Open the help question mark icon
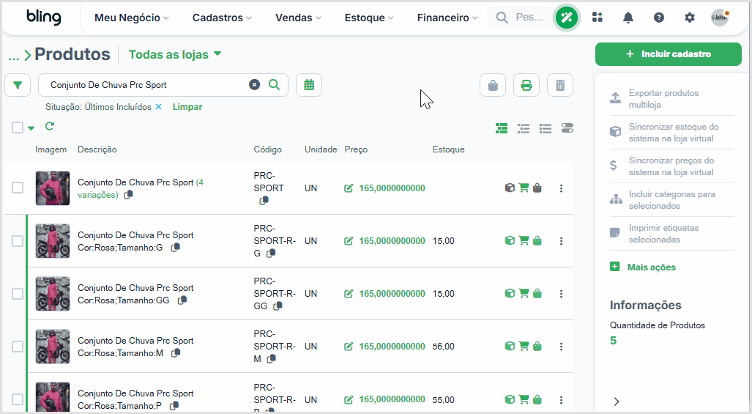 pos(659,18)
